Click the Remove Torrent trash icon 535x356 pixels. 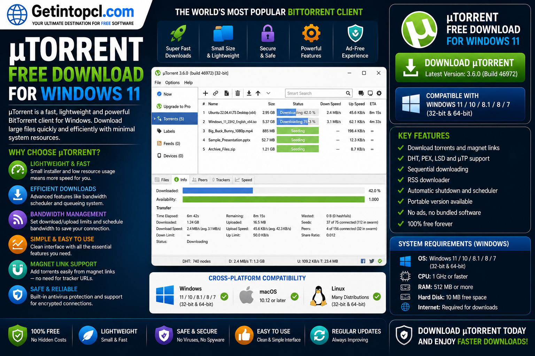[238, 93]
